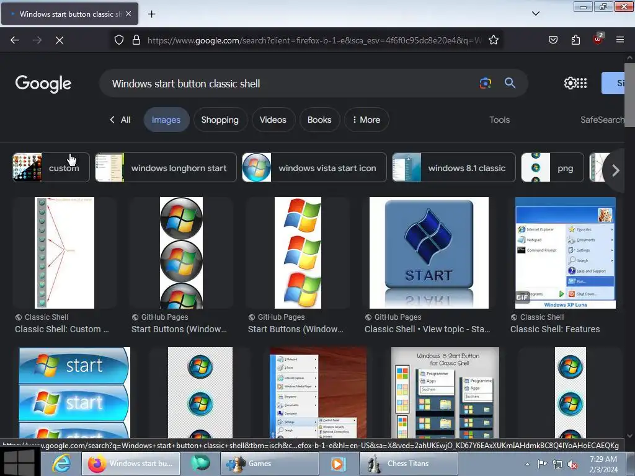Open the site security padlock info

pyautogui.click(x=136, y=40)
